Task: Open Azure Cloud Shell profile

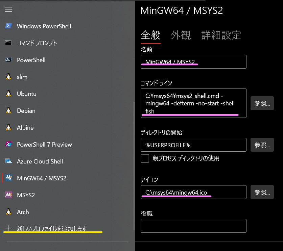Action: (68, 161)
